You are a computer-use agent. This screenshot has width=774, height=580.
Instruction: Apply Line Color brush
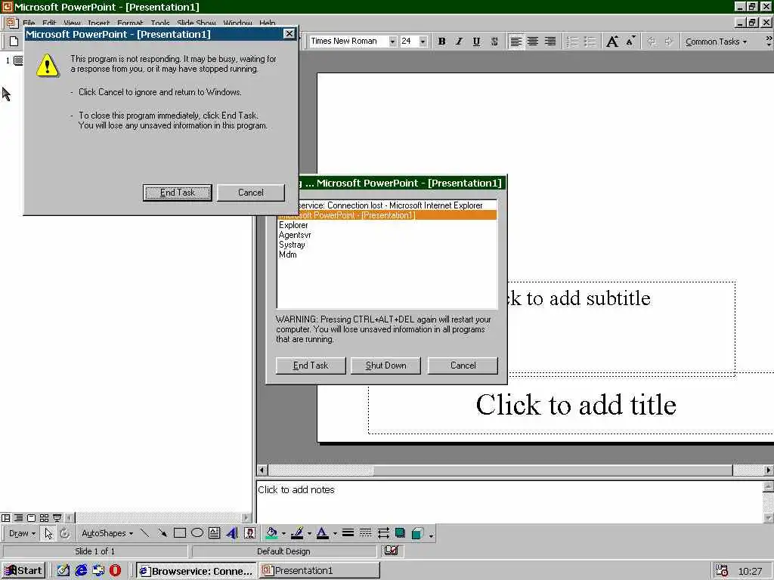(296, 533)
